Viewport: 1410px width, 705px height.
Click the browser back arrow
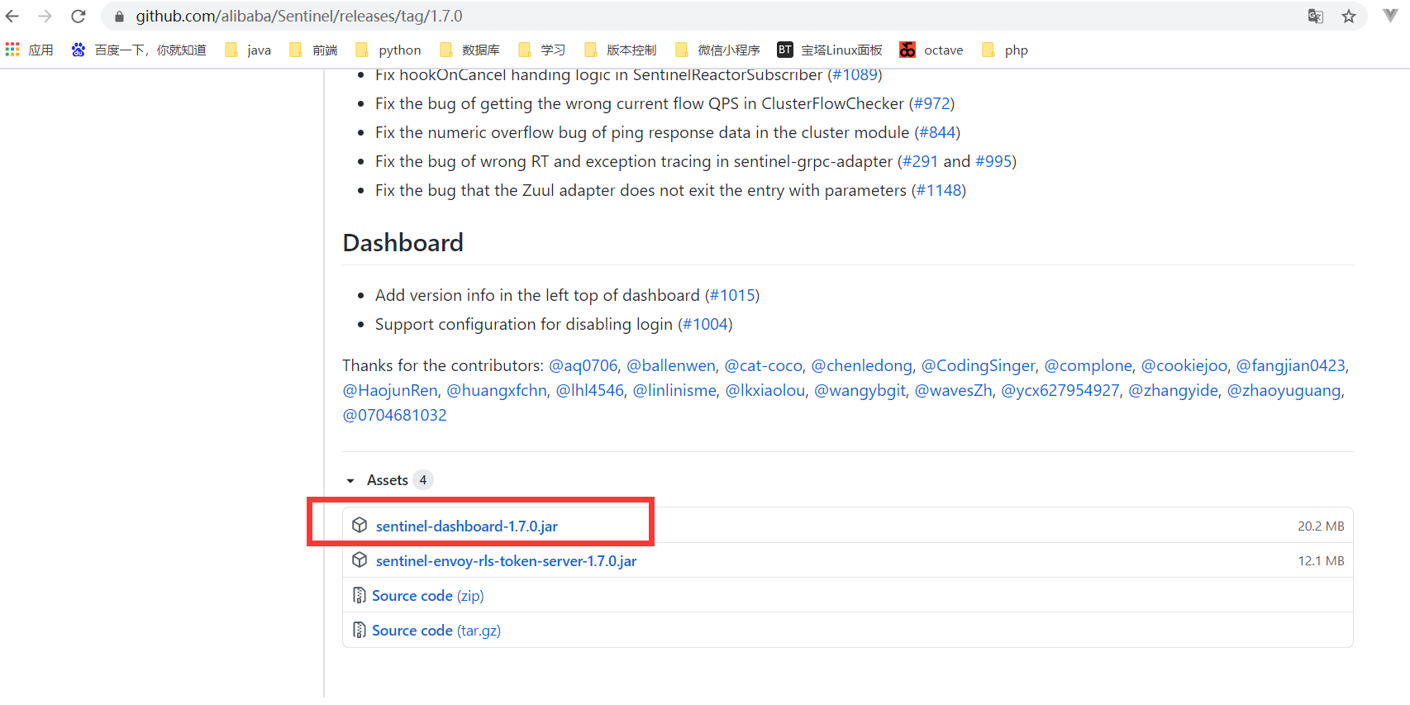pyautogui.click(x=12, y=17)
